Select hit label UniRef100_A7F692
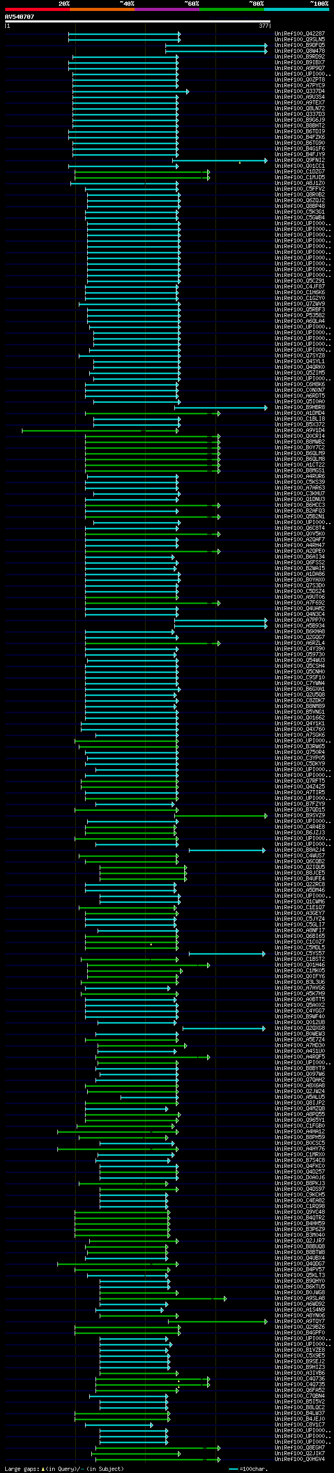 300,602
